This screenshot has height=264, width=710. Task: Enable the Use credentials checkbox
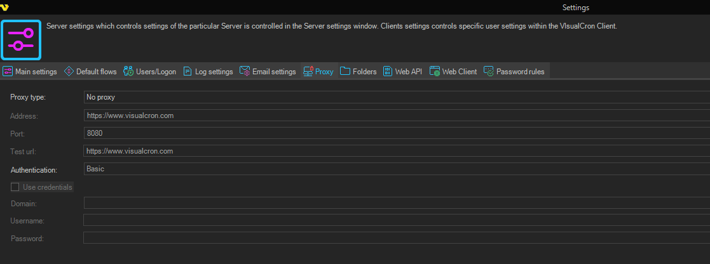point(15,187)
